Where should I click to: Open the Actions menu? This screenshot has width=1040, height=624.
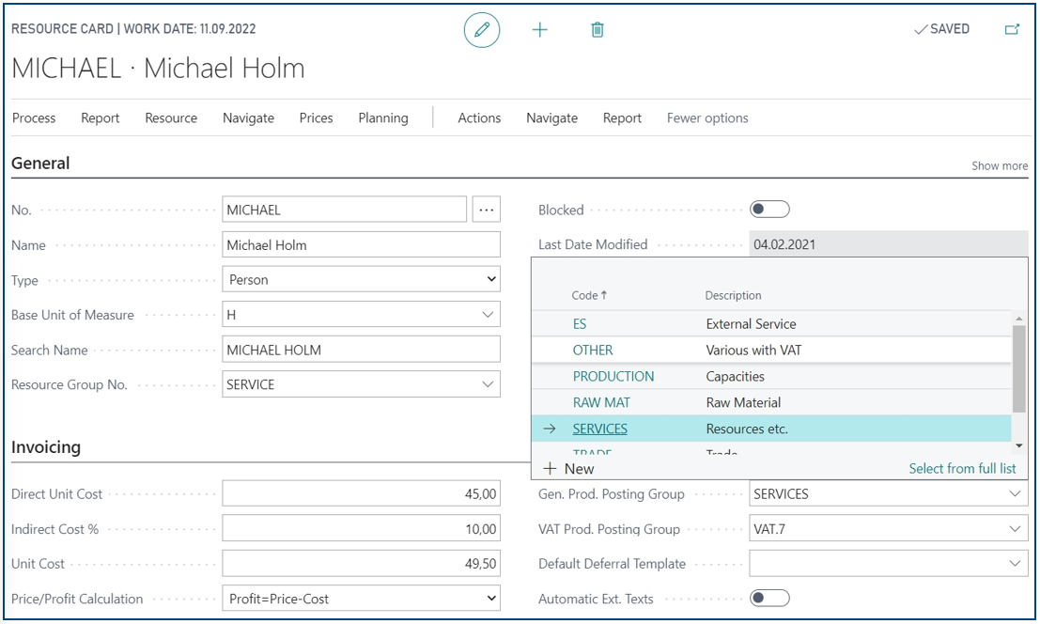point(479,118)
